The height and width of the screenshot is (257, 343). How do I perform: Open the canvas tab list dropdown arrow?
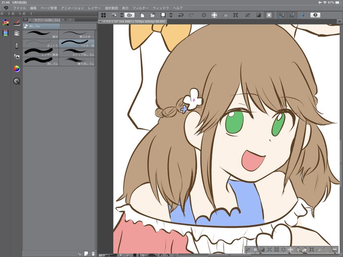pos(339,22)
